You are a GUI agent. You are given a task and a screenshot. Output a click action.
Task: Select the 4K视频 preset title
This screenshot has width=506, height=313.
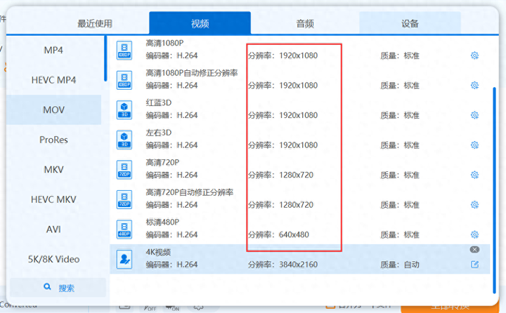pos(158,252)
